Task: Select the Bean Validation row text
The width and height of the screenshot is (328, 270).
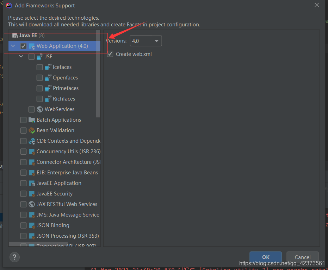Action: [55, 130]
